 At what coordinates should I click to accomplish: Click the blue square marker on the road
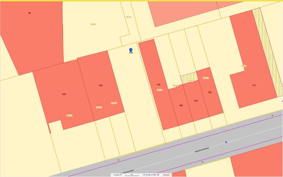click(x=226, y=142)
